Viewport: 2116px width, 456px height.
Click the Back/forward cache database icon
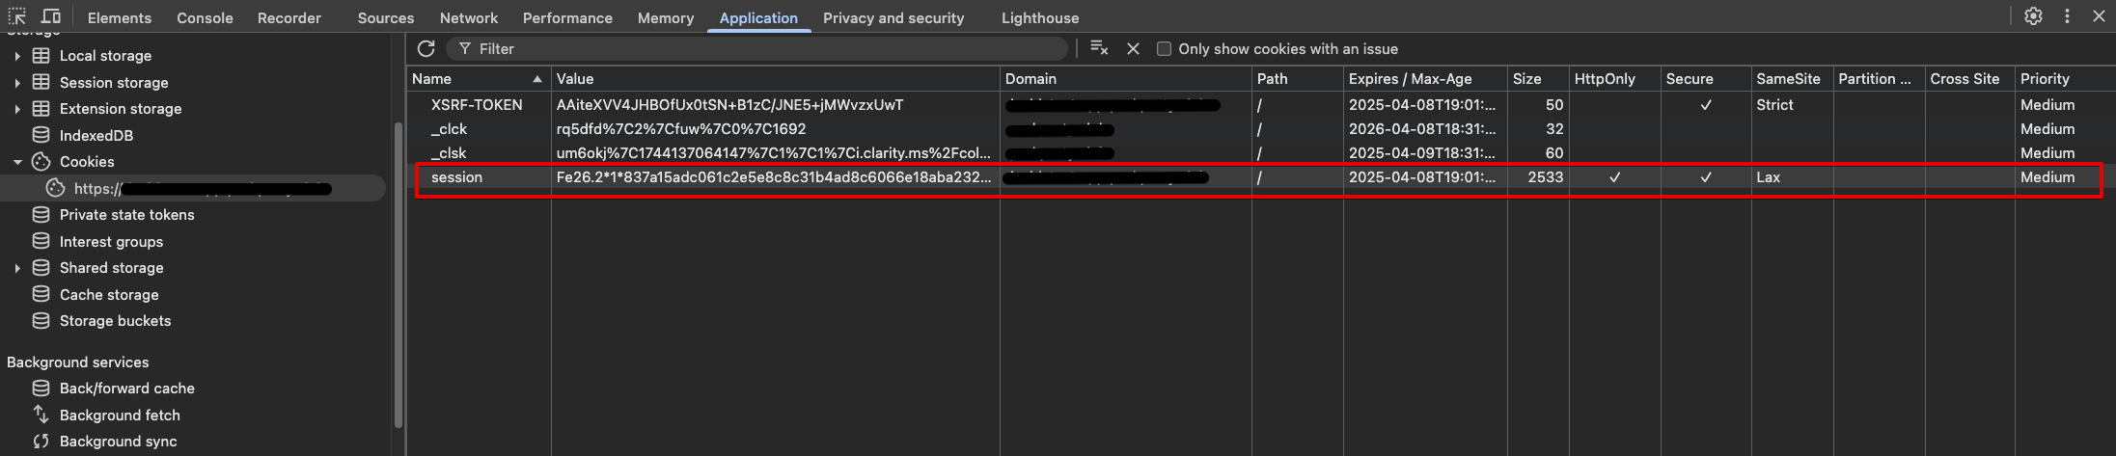41,389
